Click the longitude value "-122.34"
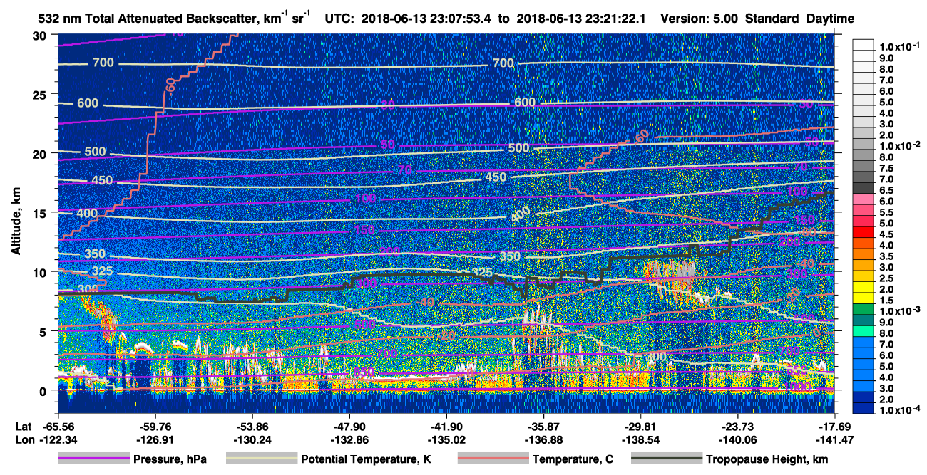The width and height of the screenshot is (927, 475). coord(58,439)
